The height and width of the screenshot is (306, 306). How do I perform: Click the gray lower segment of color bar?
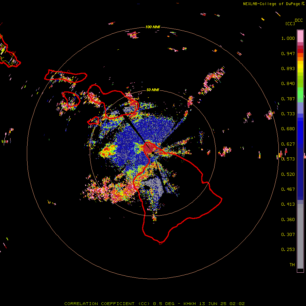[300, 236]
